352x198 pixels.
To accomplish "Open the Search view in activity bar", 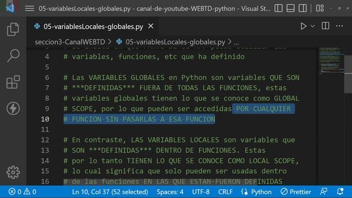I will click(13, 56).
